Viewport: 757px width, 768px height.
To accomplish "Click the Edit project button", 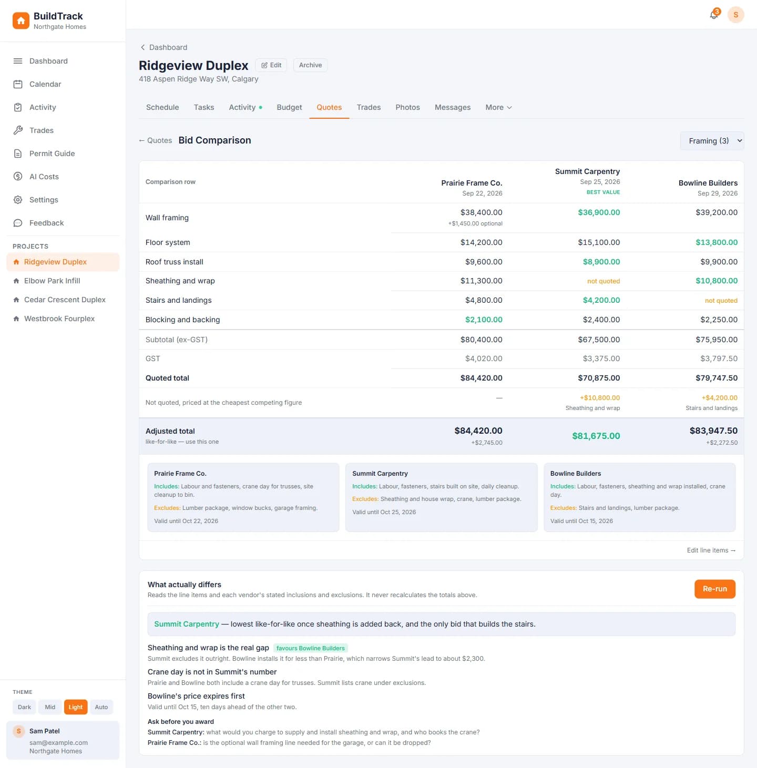I will [271, 65].
